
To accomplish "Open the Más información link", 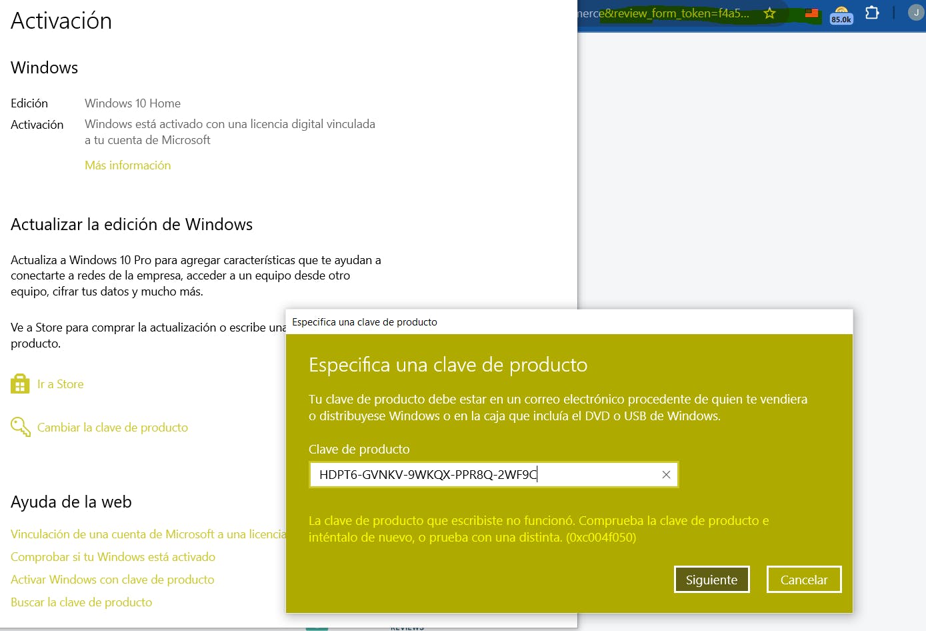I will coord(127,165).
